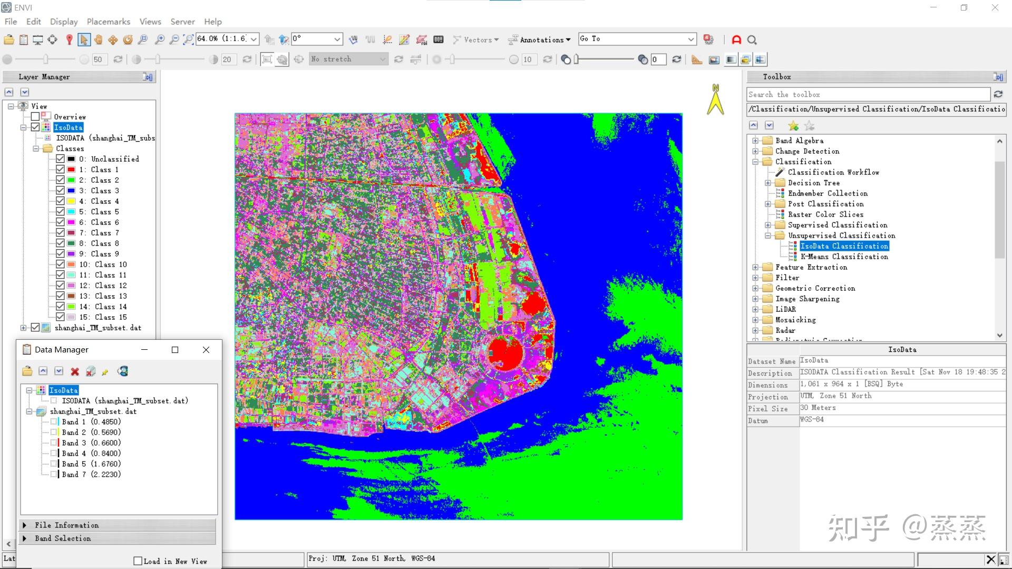
Task: Click Feature Counting tool icon
Action: click(438, 40)
